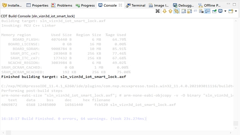The image size is (240, 135).
Task: Click the gray X remove icon in console toolbar
Action: pos(158,11)
